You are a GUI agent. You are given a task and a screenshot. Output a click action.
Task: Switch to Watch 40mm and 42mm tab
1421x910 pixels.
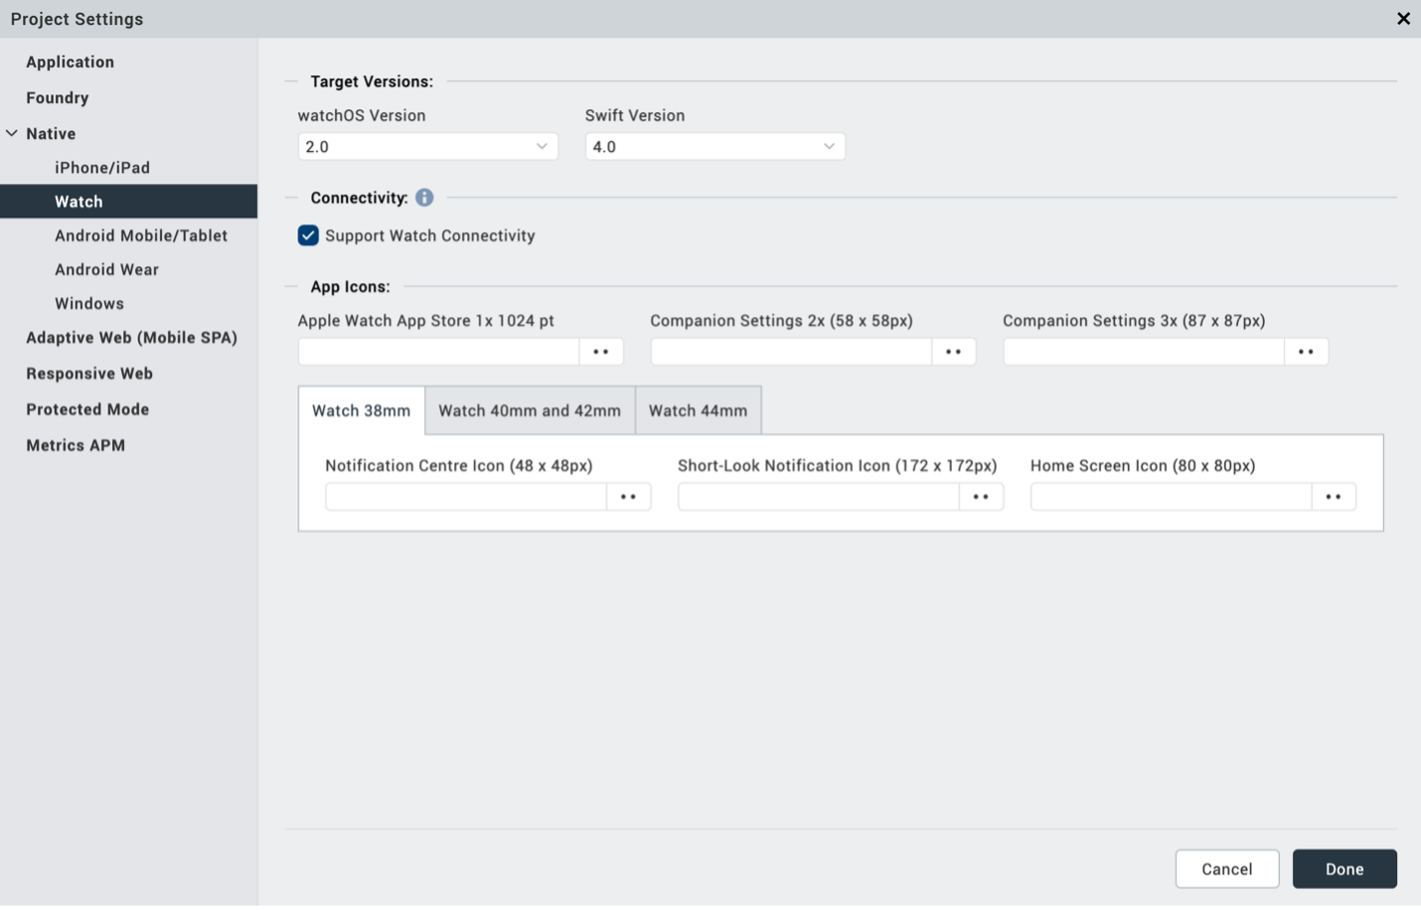[530, 410]
